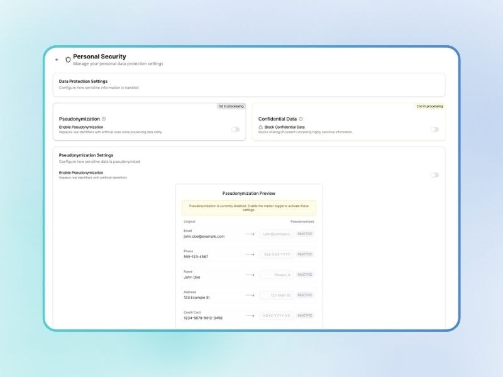Viewport: 503px width, 377px height.
Task: Click the INACTIVE badge in Phone row
Action: [x=305, y=254]
